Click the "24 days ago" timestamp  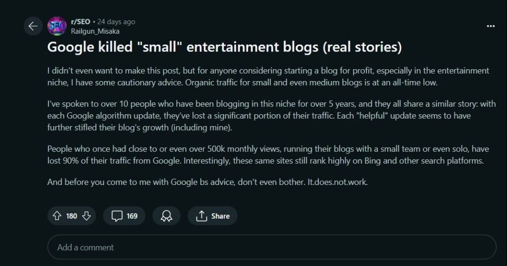click(116, 22)
